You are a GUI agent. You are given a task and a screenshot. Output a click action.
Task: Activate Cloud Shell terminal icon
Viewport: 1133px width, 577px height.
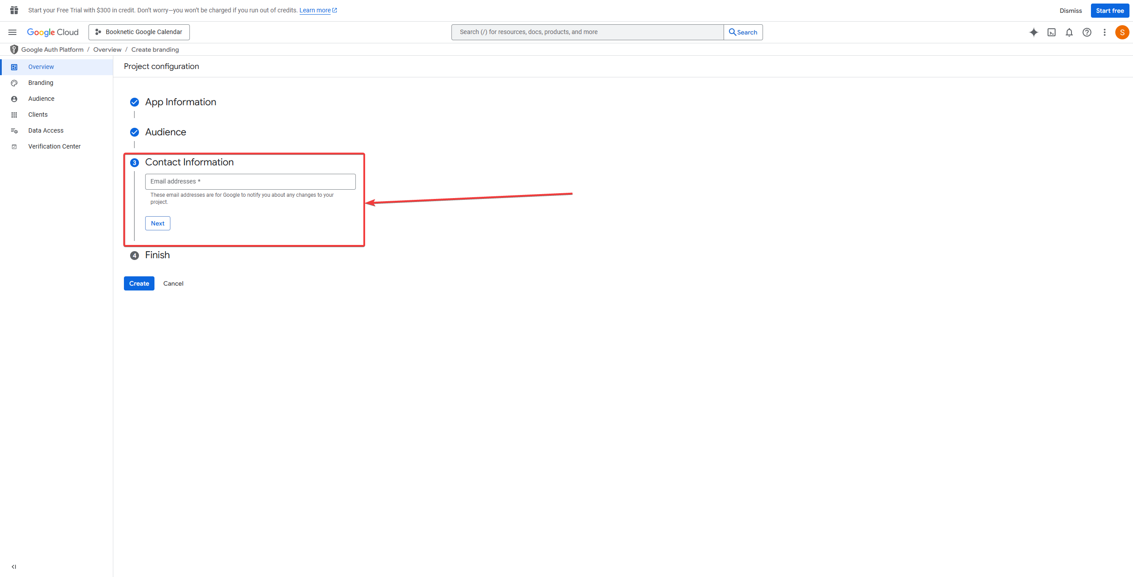(1052, 32)
